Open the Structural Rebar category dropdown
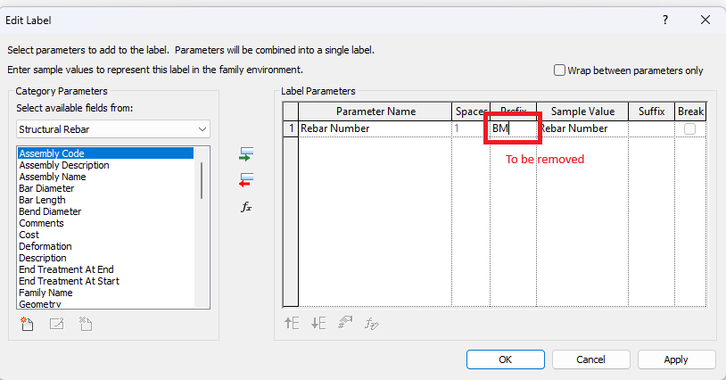 click(113, 129)
